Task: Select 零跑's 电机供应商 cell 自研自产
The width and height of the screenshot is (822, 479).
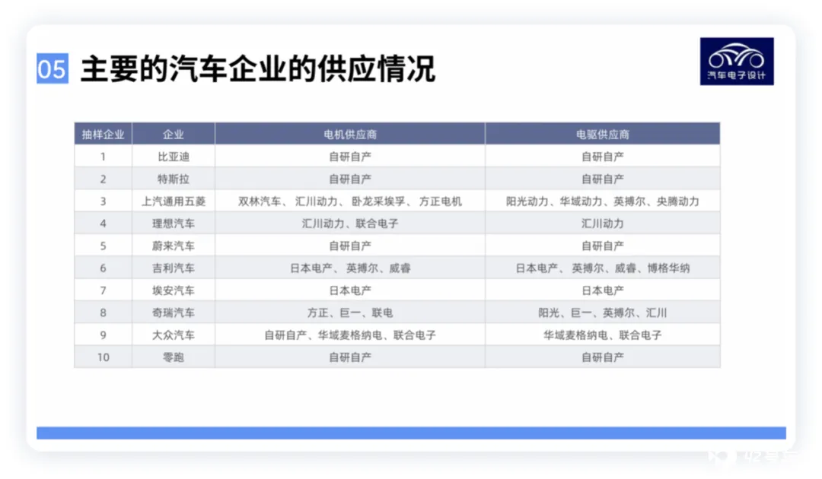Action: tap(350, 357)
